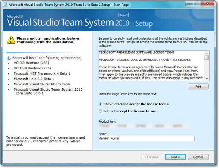This screenshot has width=219, height=168.
Task: Click 'VC 10.0 Runtime (x86)' component
Action: [x=32, y=68]
